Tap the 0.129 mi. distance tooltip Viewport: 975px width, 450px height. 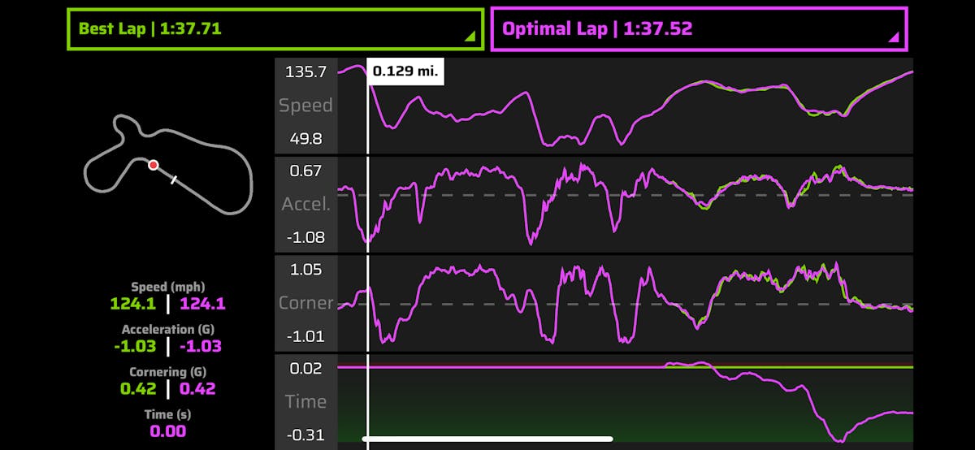pos(405,71)
